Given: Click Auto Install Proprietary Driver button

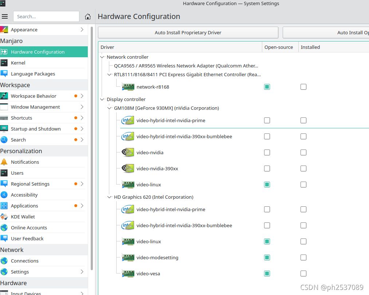Looking at the screenshot, I should click(188, 32).
